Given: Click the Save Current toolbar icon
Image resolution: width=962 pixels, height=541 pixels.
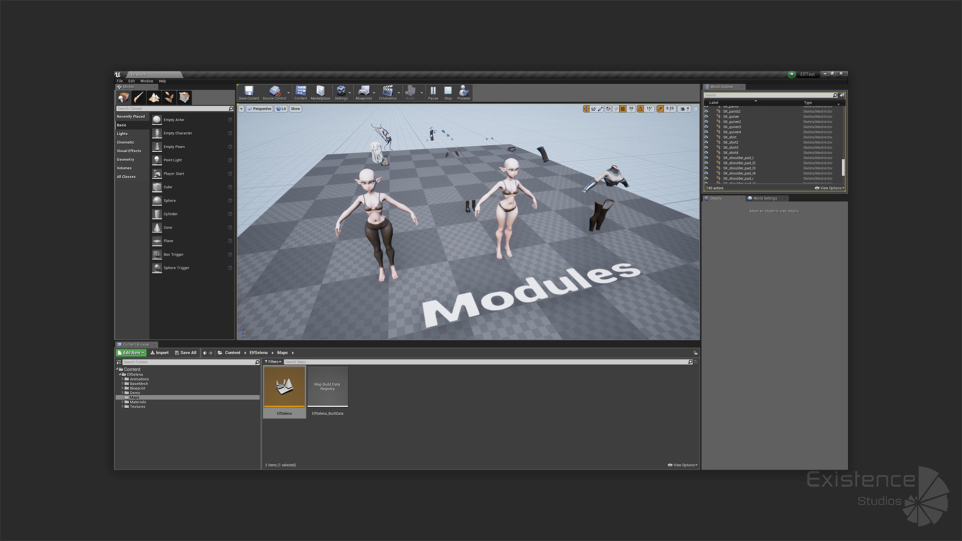Looking at the screenshot, I should [x=249, y=92].
